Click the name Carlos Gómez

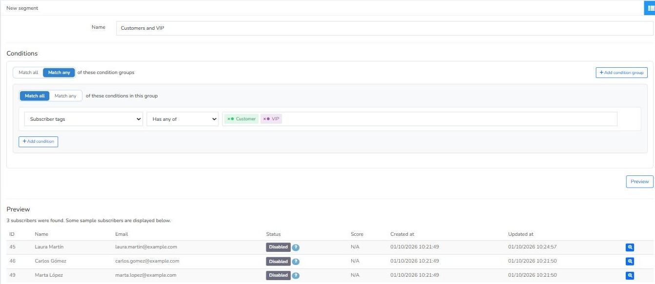[x=51, y=261]
